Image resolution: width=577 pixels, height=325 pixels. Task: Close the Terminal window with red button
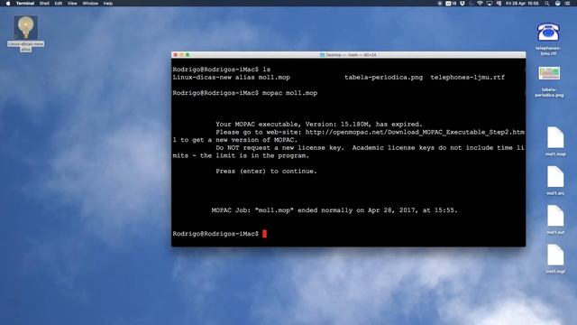pos(176,55)
